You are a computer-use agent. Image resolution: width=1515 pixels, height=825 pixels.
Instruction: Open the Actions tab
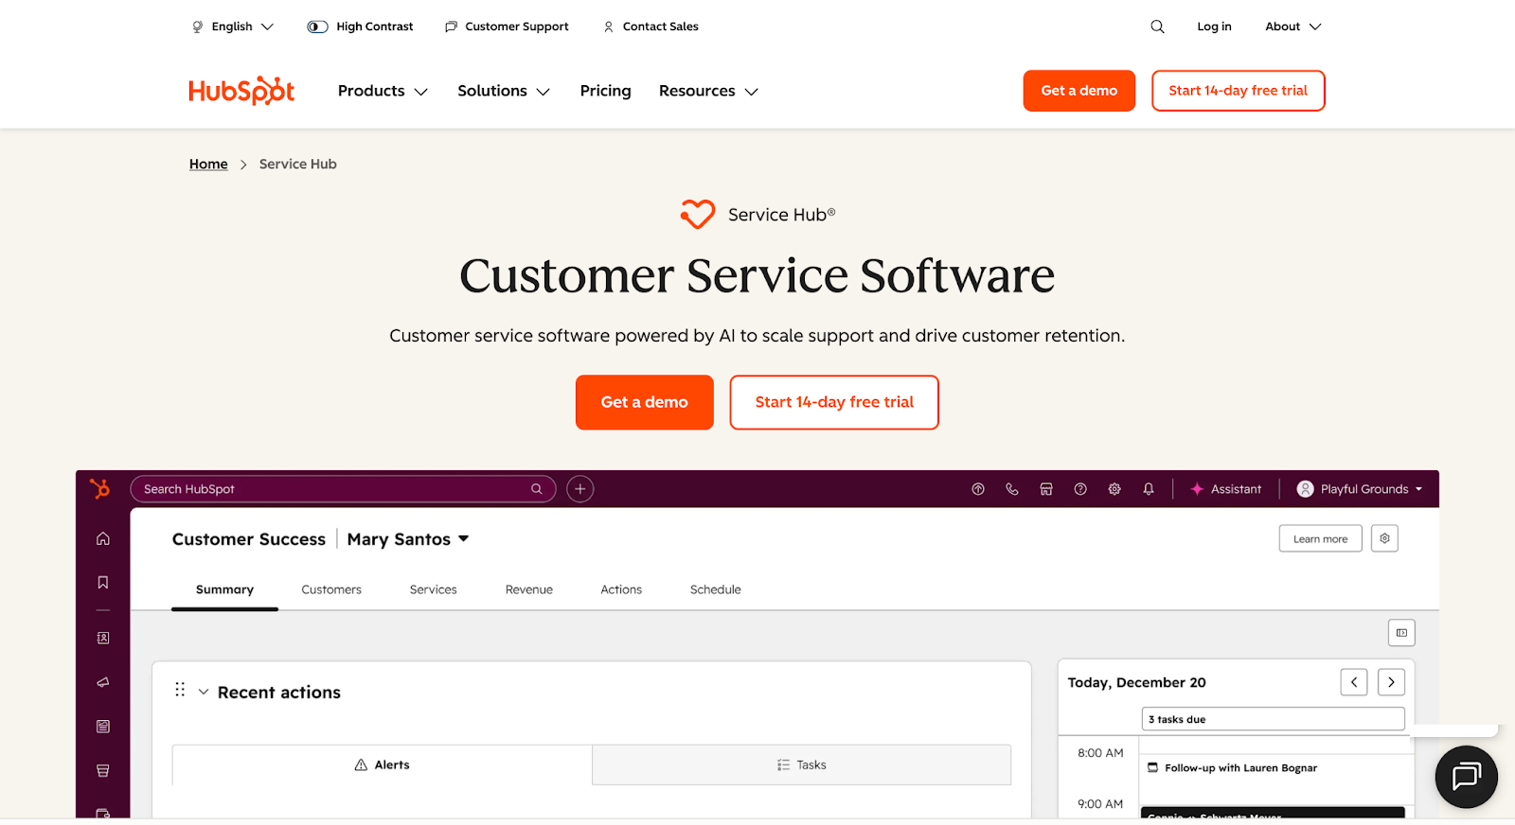(621, 589)
